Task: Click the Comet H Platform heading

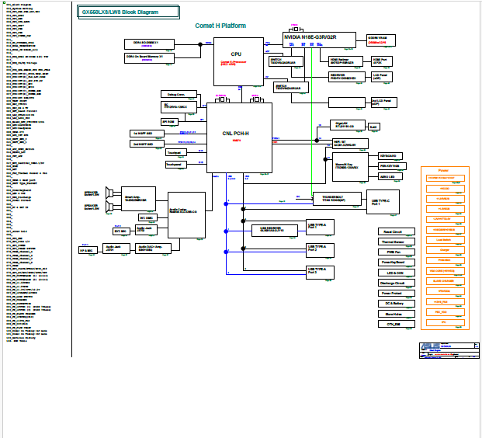Action: (220, 26)
